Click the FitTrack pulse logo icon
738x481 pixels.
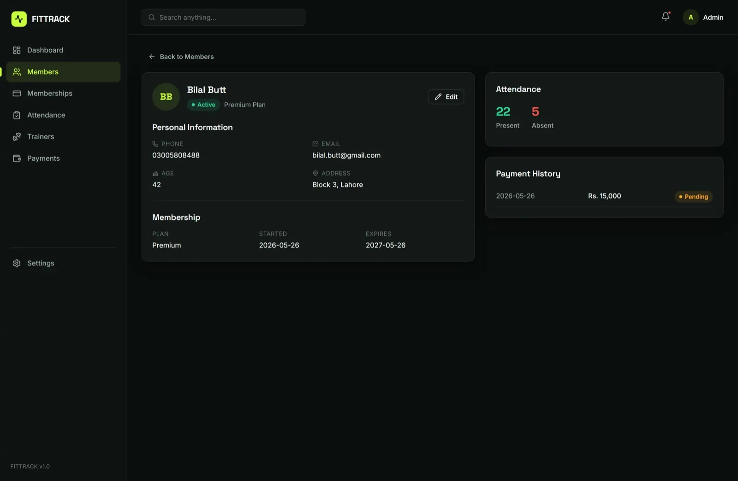[x=19, y=19]
